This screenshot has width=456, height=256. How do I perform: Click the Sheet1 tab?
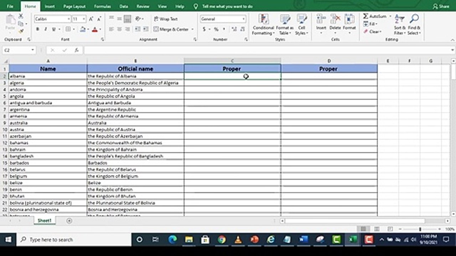pyautogui.click(x=45, y=221)
